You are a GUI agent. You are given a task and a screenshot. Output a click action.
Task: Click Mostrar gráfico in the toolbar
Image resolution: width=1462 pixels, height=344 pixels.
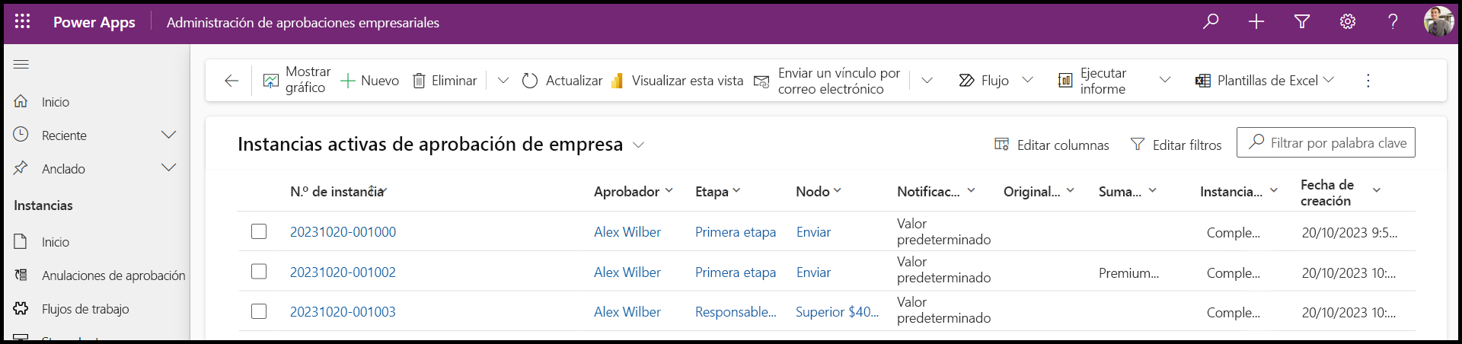click(297, 80)
